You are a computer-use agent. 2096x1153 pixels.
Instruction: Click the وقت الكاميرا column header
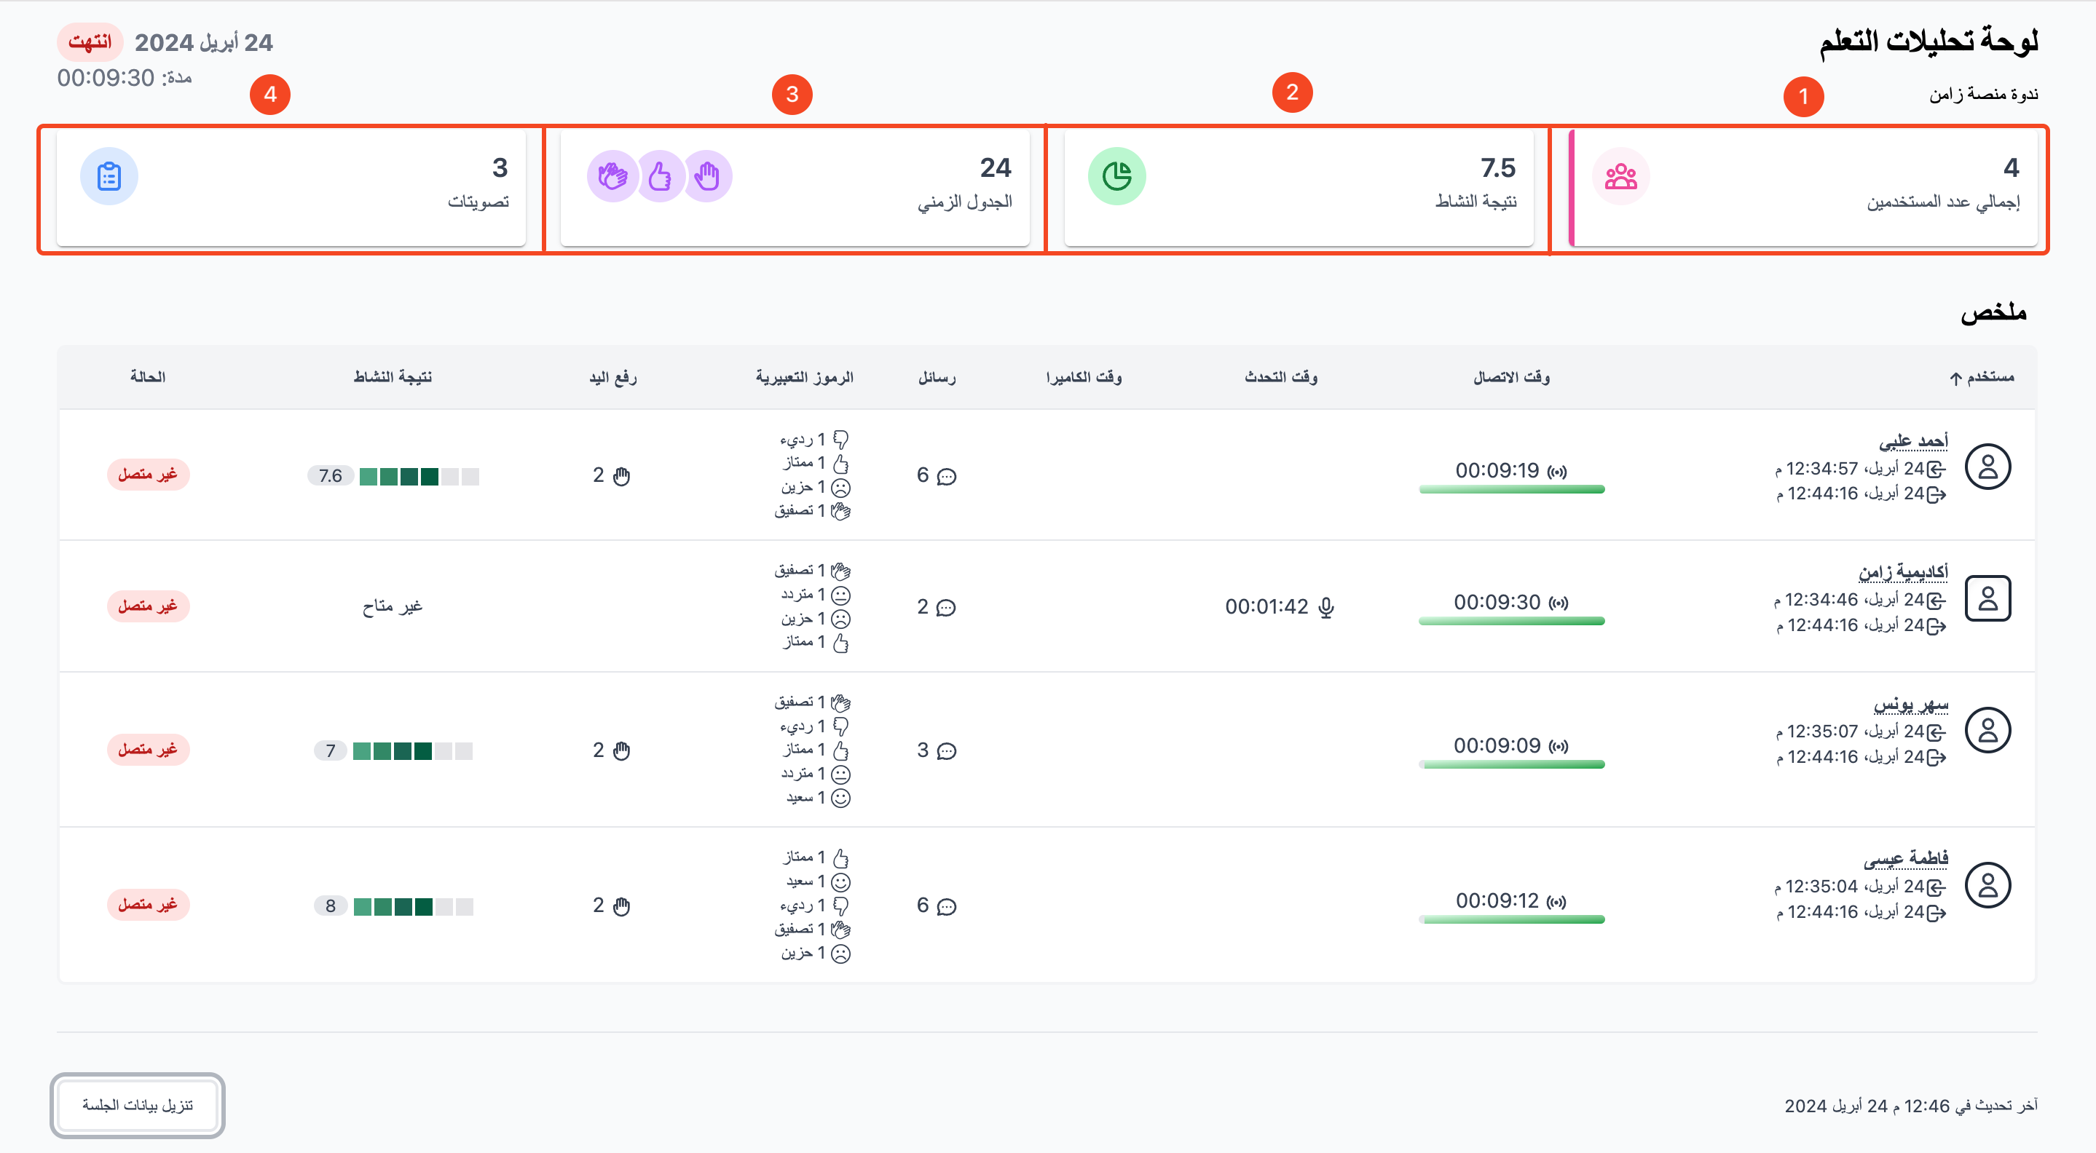1084,377
